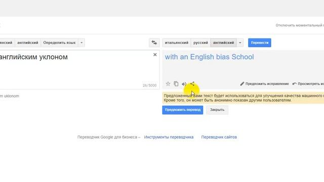Screen dimensions: 324x182
Task: Save translation with star icon
Action: coord(168,84)
